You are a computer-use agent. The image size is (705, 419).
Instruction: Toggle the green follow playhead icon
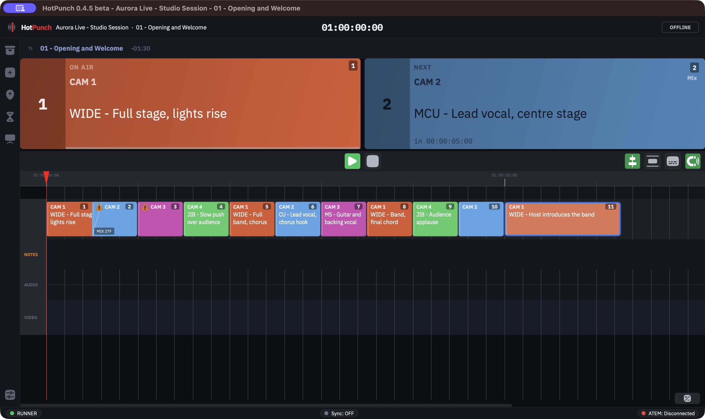tap(693, 161)
